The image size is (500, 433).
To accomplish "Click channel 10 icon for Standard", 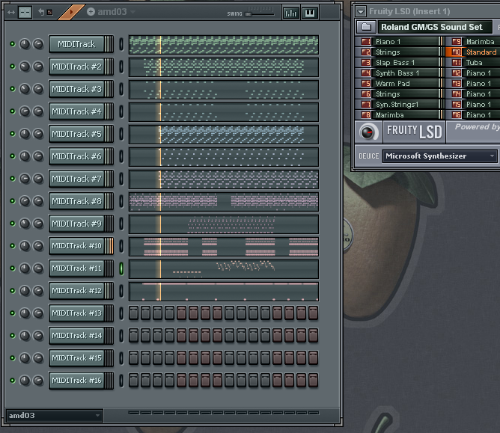I will click(x=457, y=52).
